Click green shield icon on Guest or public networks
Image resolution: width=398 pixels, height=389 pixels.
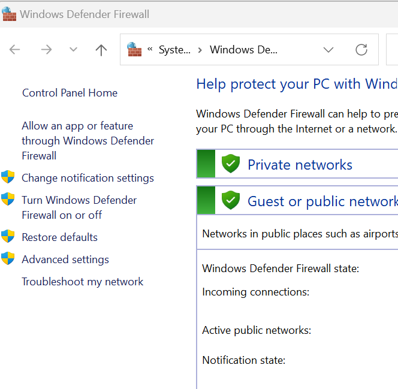pos(231,200)
